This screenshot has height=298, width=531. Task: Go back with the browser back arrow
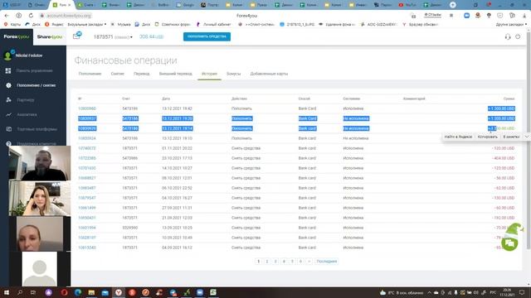point(7,16)
